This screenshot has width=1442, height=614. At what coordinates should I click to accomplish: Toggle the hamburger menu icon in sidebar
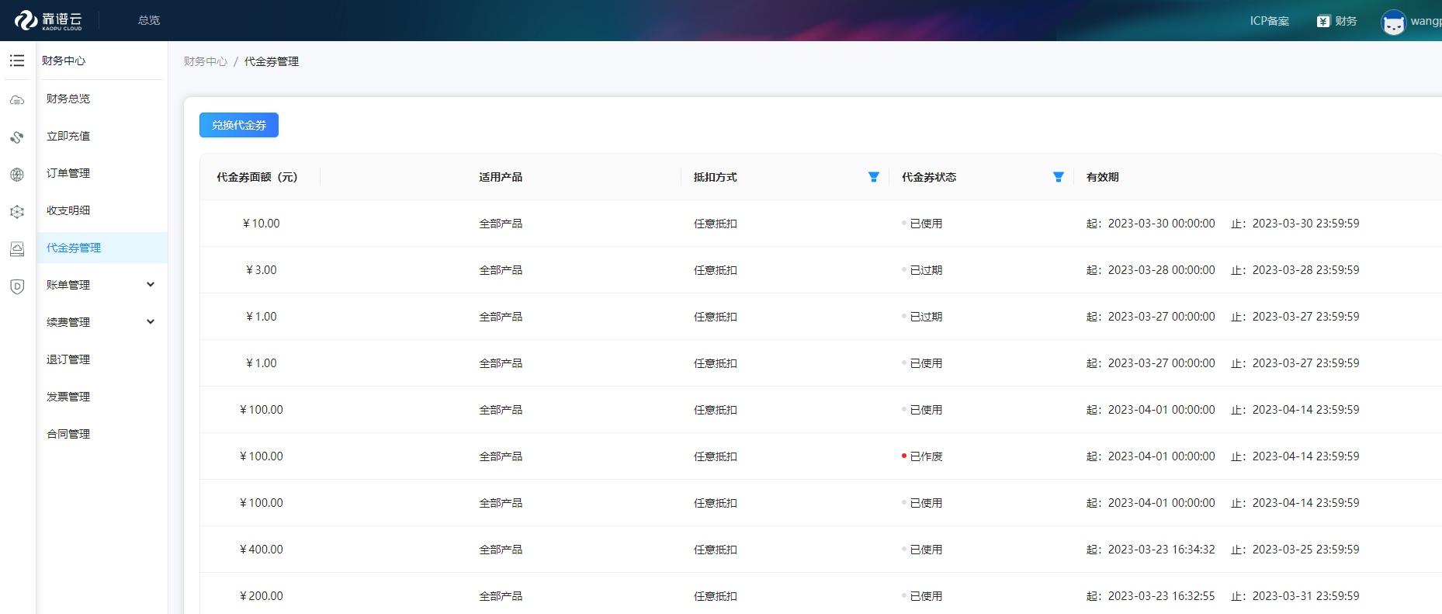(x=17, y=61)
